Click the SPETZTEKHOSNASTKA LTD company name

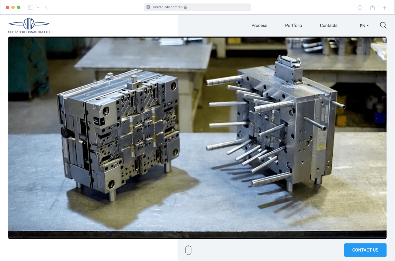pos(29,32)
